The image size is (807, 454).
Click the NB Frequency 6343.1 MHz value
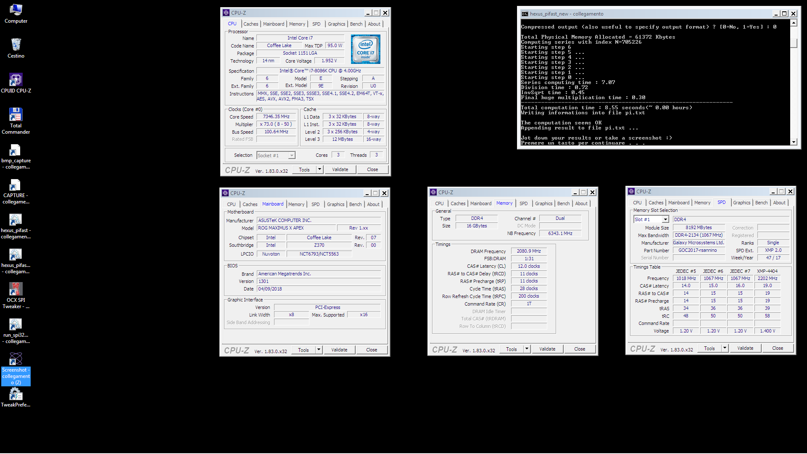[x=560, y=233]
